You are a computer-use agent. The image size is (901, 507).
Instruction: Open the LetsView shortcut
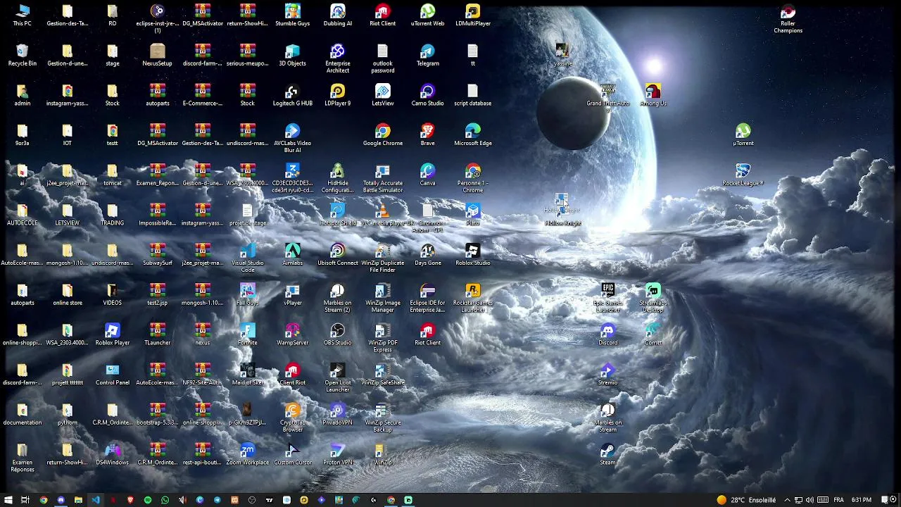[x=382, y=96]
